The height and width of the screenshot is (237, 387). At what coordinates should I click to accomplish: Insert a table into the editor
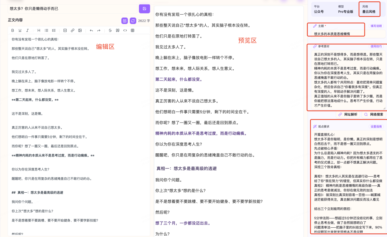pyautogui.click(x=133, y=30)
